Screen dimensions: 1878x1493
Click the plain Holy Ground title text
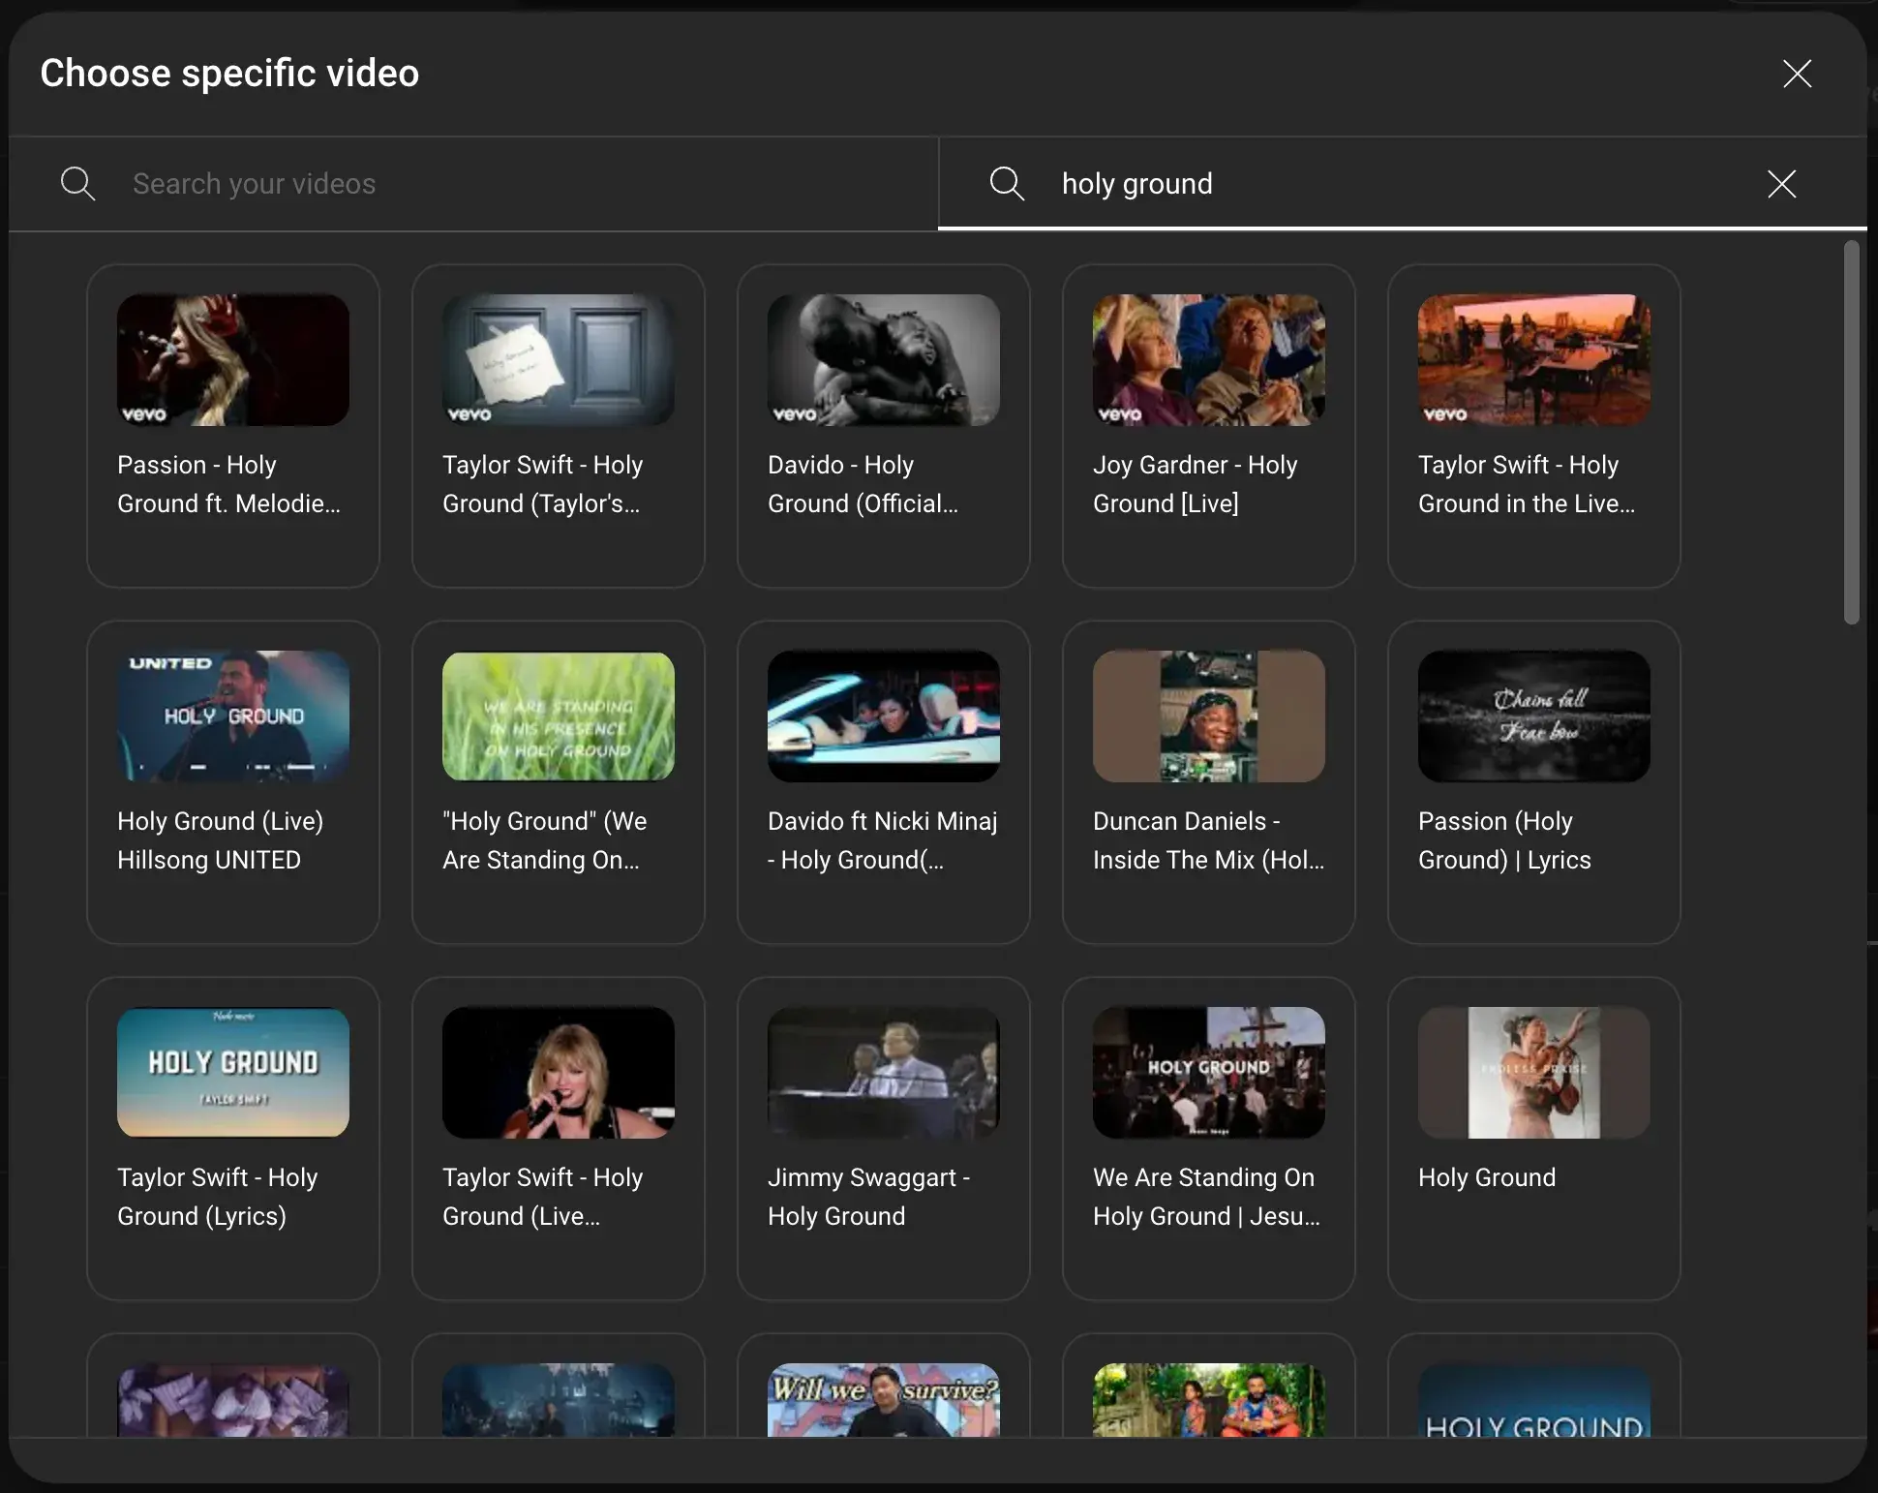click(1487, 1177)
